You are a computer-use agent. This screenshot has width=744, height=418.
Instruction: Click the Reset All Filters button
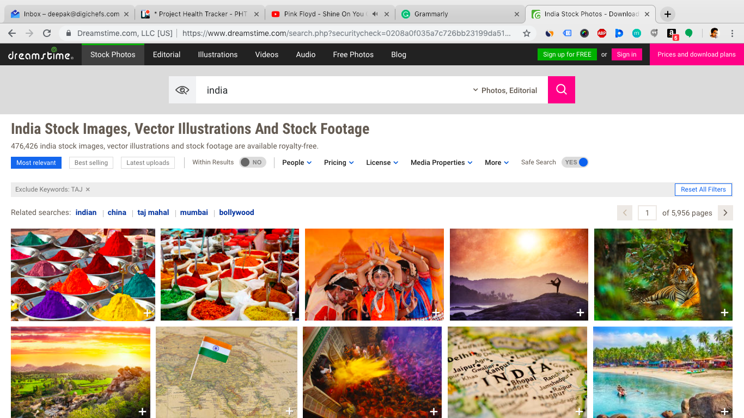pyautogui.click(x=703, y=189)
